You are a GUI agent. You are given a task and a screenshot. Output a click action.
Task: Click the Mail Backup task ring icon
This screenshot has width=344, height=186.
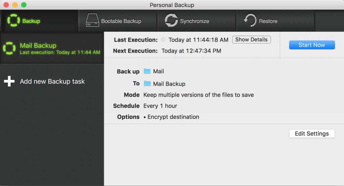pos(9,48)
